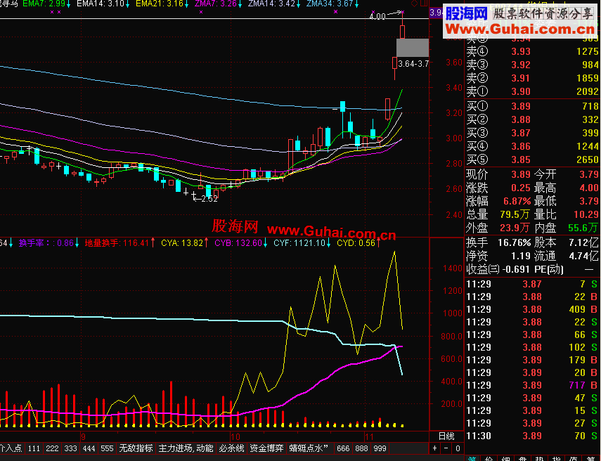Switch to the 333 indicator tab
The height and width of the screenshot is (461, 601).
pyautogui.click(x=70, y=448)
